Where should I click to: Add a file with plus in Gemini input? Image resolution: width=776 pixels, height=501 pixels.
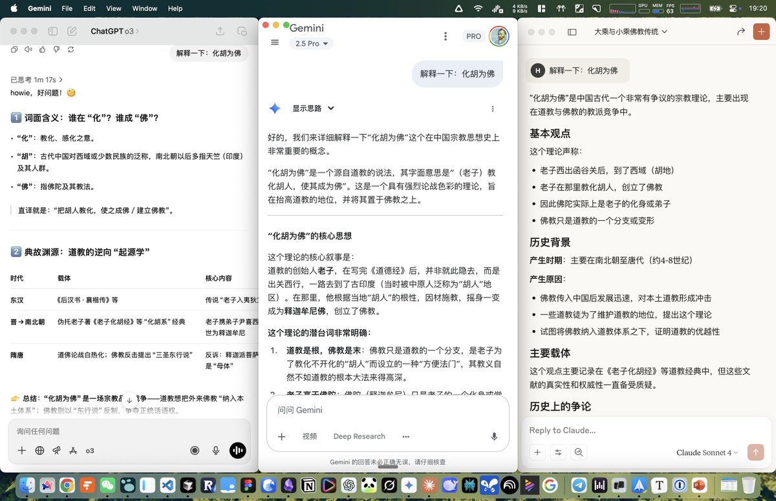[x=282, y=436]
